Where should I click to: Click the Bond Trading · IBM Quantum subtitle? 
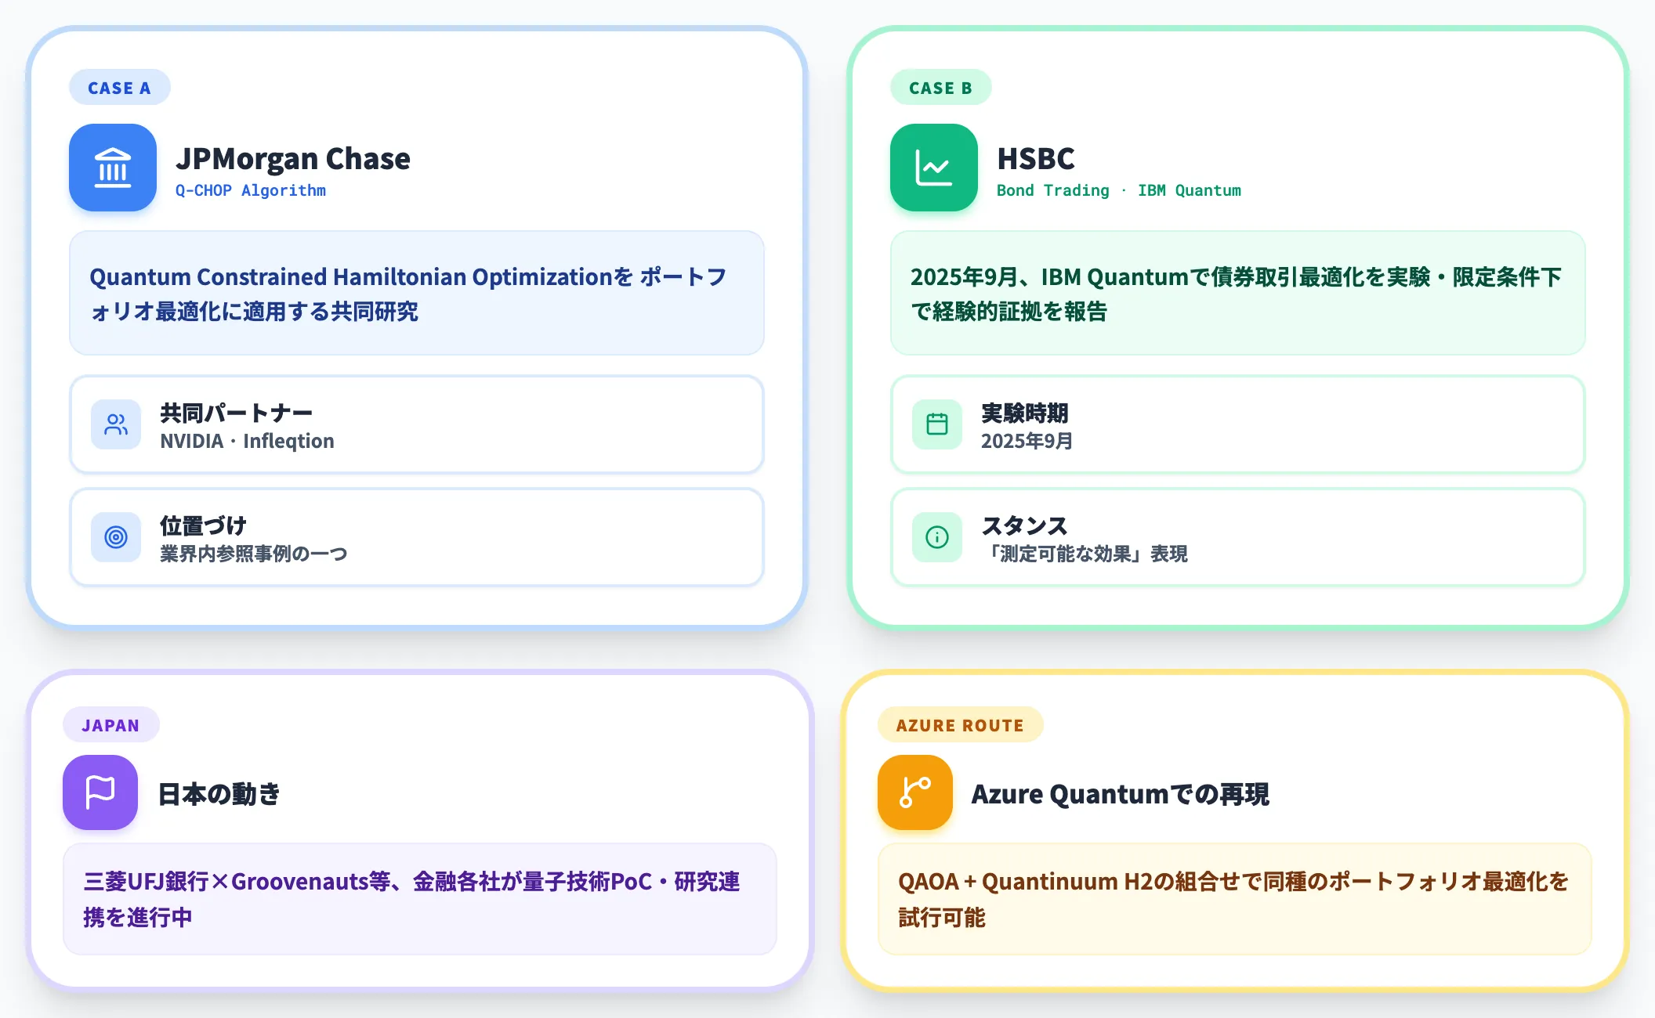[x=1119, y=190]
